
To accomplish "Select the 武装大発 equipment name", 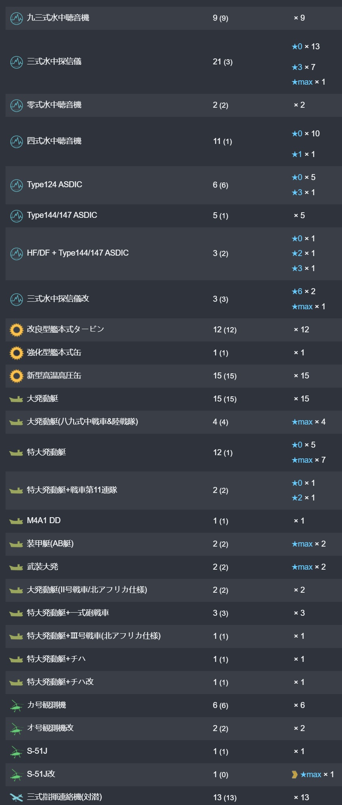I will [x=42, y=567].
